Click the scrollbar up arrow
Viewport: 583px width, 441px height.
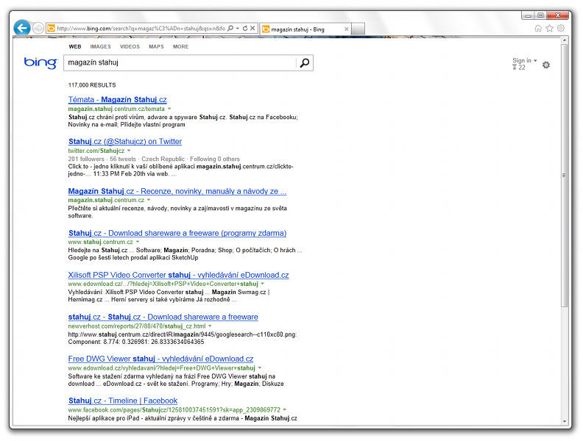pyautogui.click(x=565, y=40)
